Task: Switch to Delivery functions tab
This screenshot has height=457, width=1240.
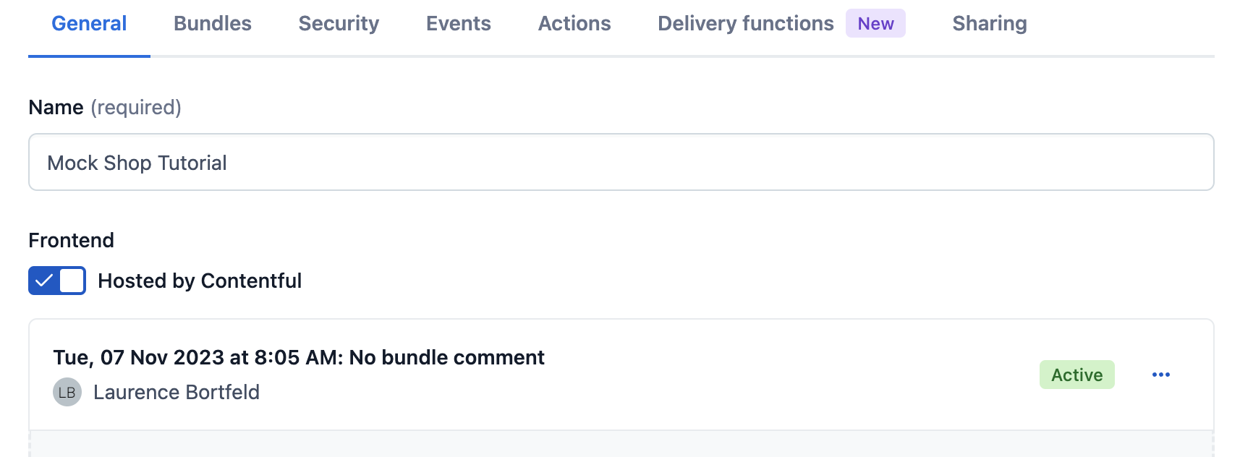Action: (745, 24)
